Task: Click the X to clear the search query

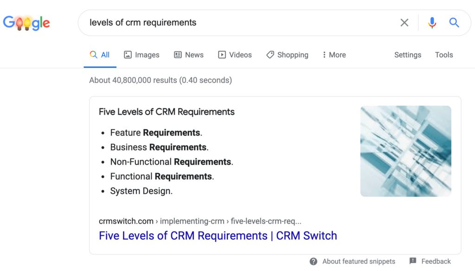Action: click(x=404, y=22)
